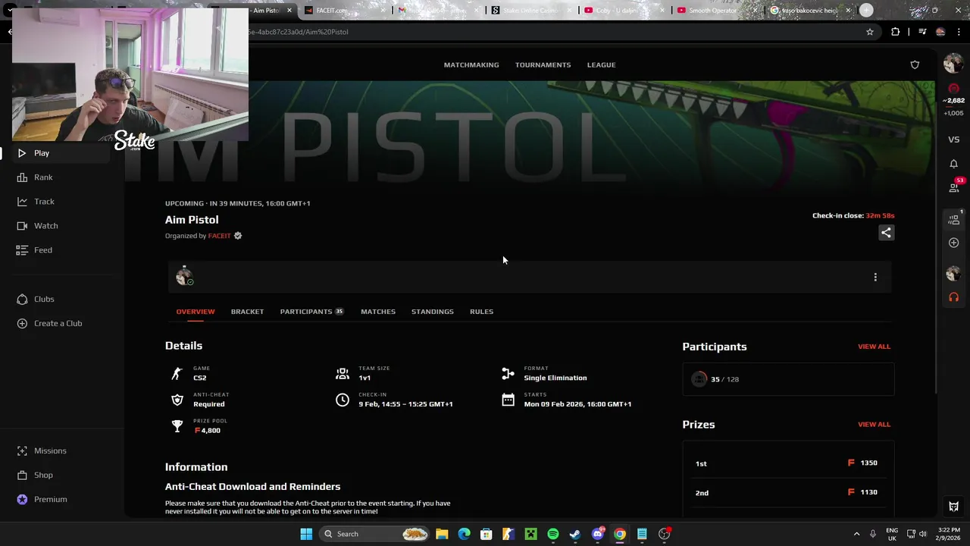Open the Windows Start menu
This screenshot has height=546, width=970.
tap(306, 534)
